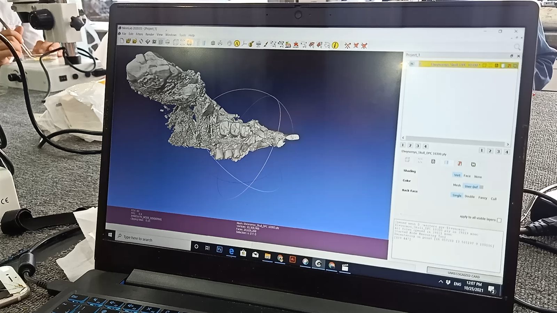Click the User-Def gray color swatch
557x313 pixels.
pos(481,187)
